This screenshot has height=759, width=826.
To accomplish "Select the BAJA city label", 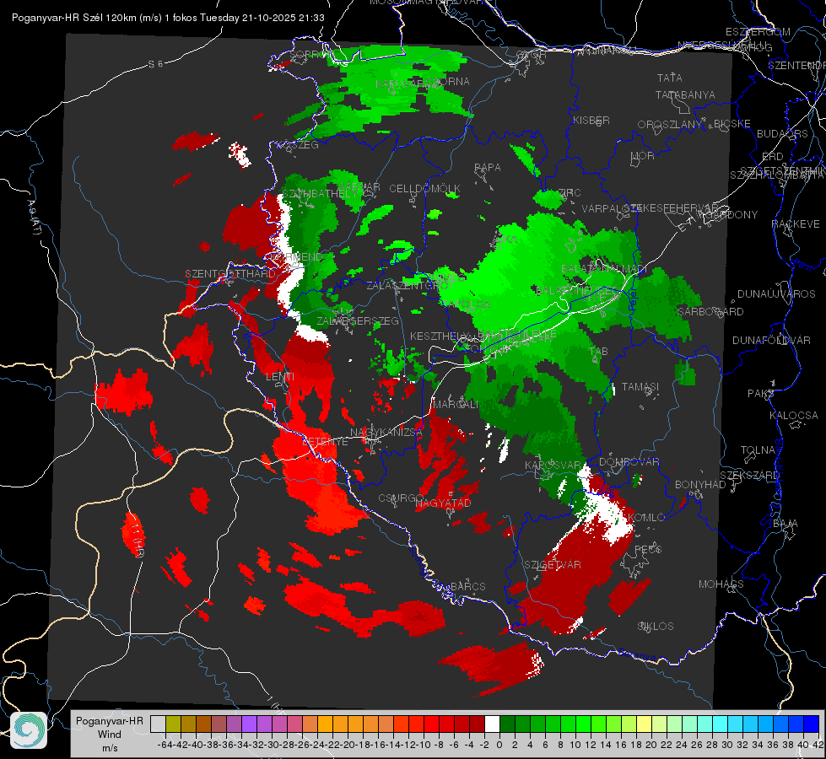I will pos(786,524).
